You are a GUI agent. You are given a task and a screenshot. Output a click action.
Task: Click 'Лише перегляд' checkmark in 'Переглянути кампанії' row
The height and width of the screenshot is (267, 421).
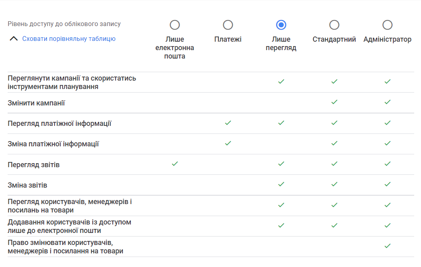(281, 81)
